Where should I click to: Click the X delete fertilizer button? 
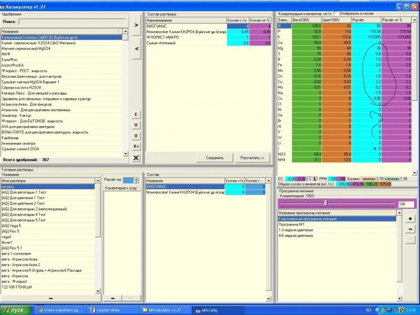point(136,158)
